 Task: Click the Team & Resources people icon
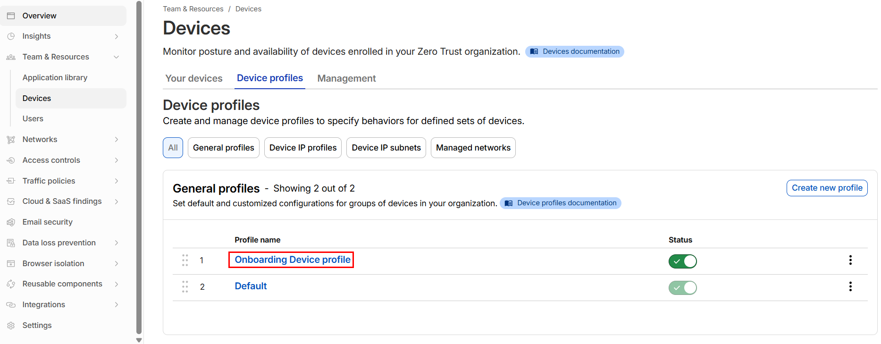coord(11,57)
